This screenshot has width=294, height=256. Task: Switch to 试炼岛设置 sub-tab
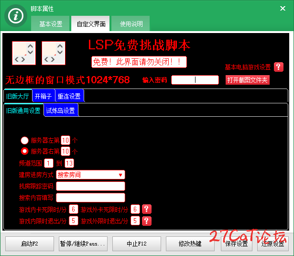tap(60, 111)
